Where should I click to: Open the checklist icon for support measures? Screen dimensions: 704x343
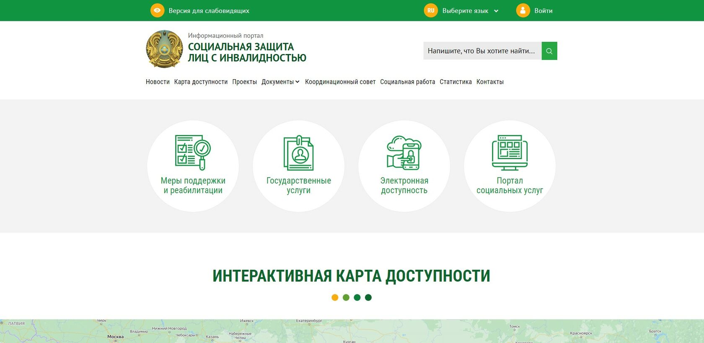click(193, 152)
